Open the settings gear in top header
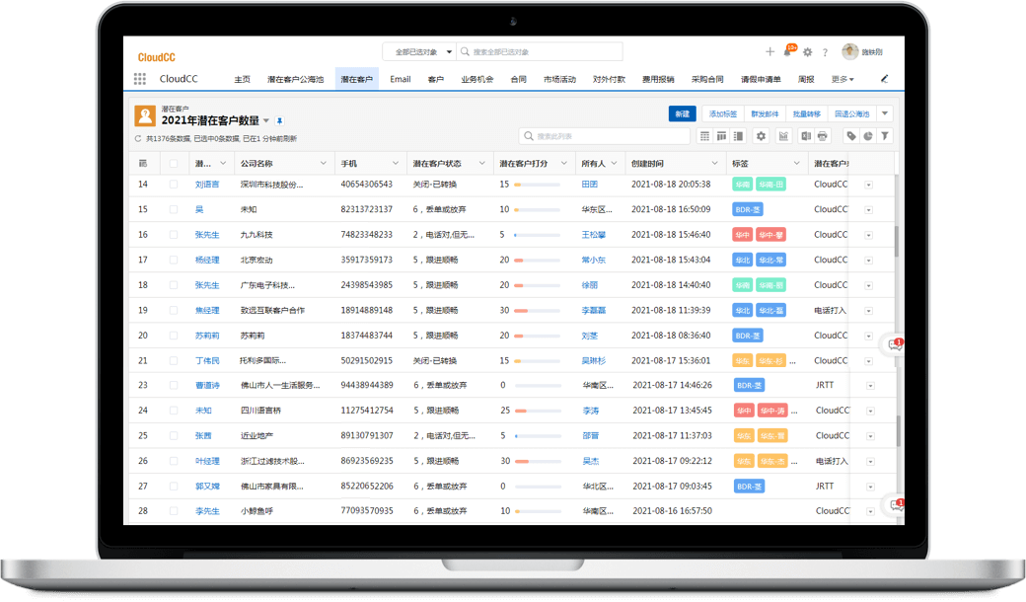Screen dimensions: 1026x602 tap(807, 52)
